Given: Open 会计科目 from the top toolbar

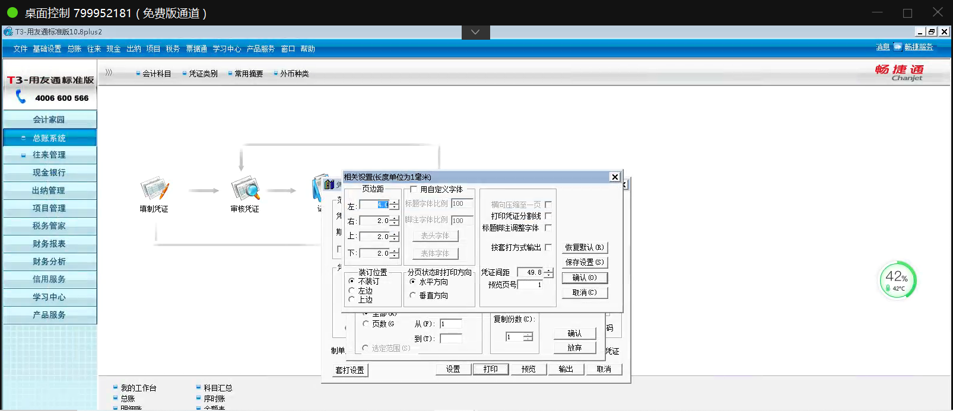Looking at the screenshot, I should tap(157, 74).
